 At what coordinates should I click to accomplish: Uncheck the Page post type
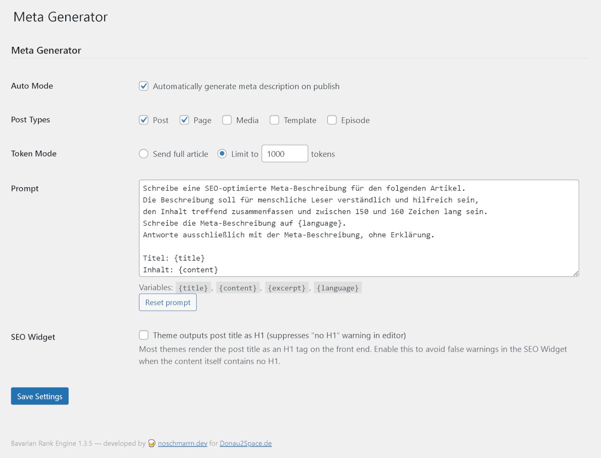coord(184,120)
